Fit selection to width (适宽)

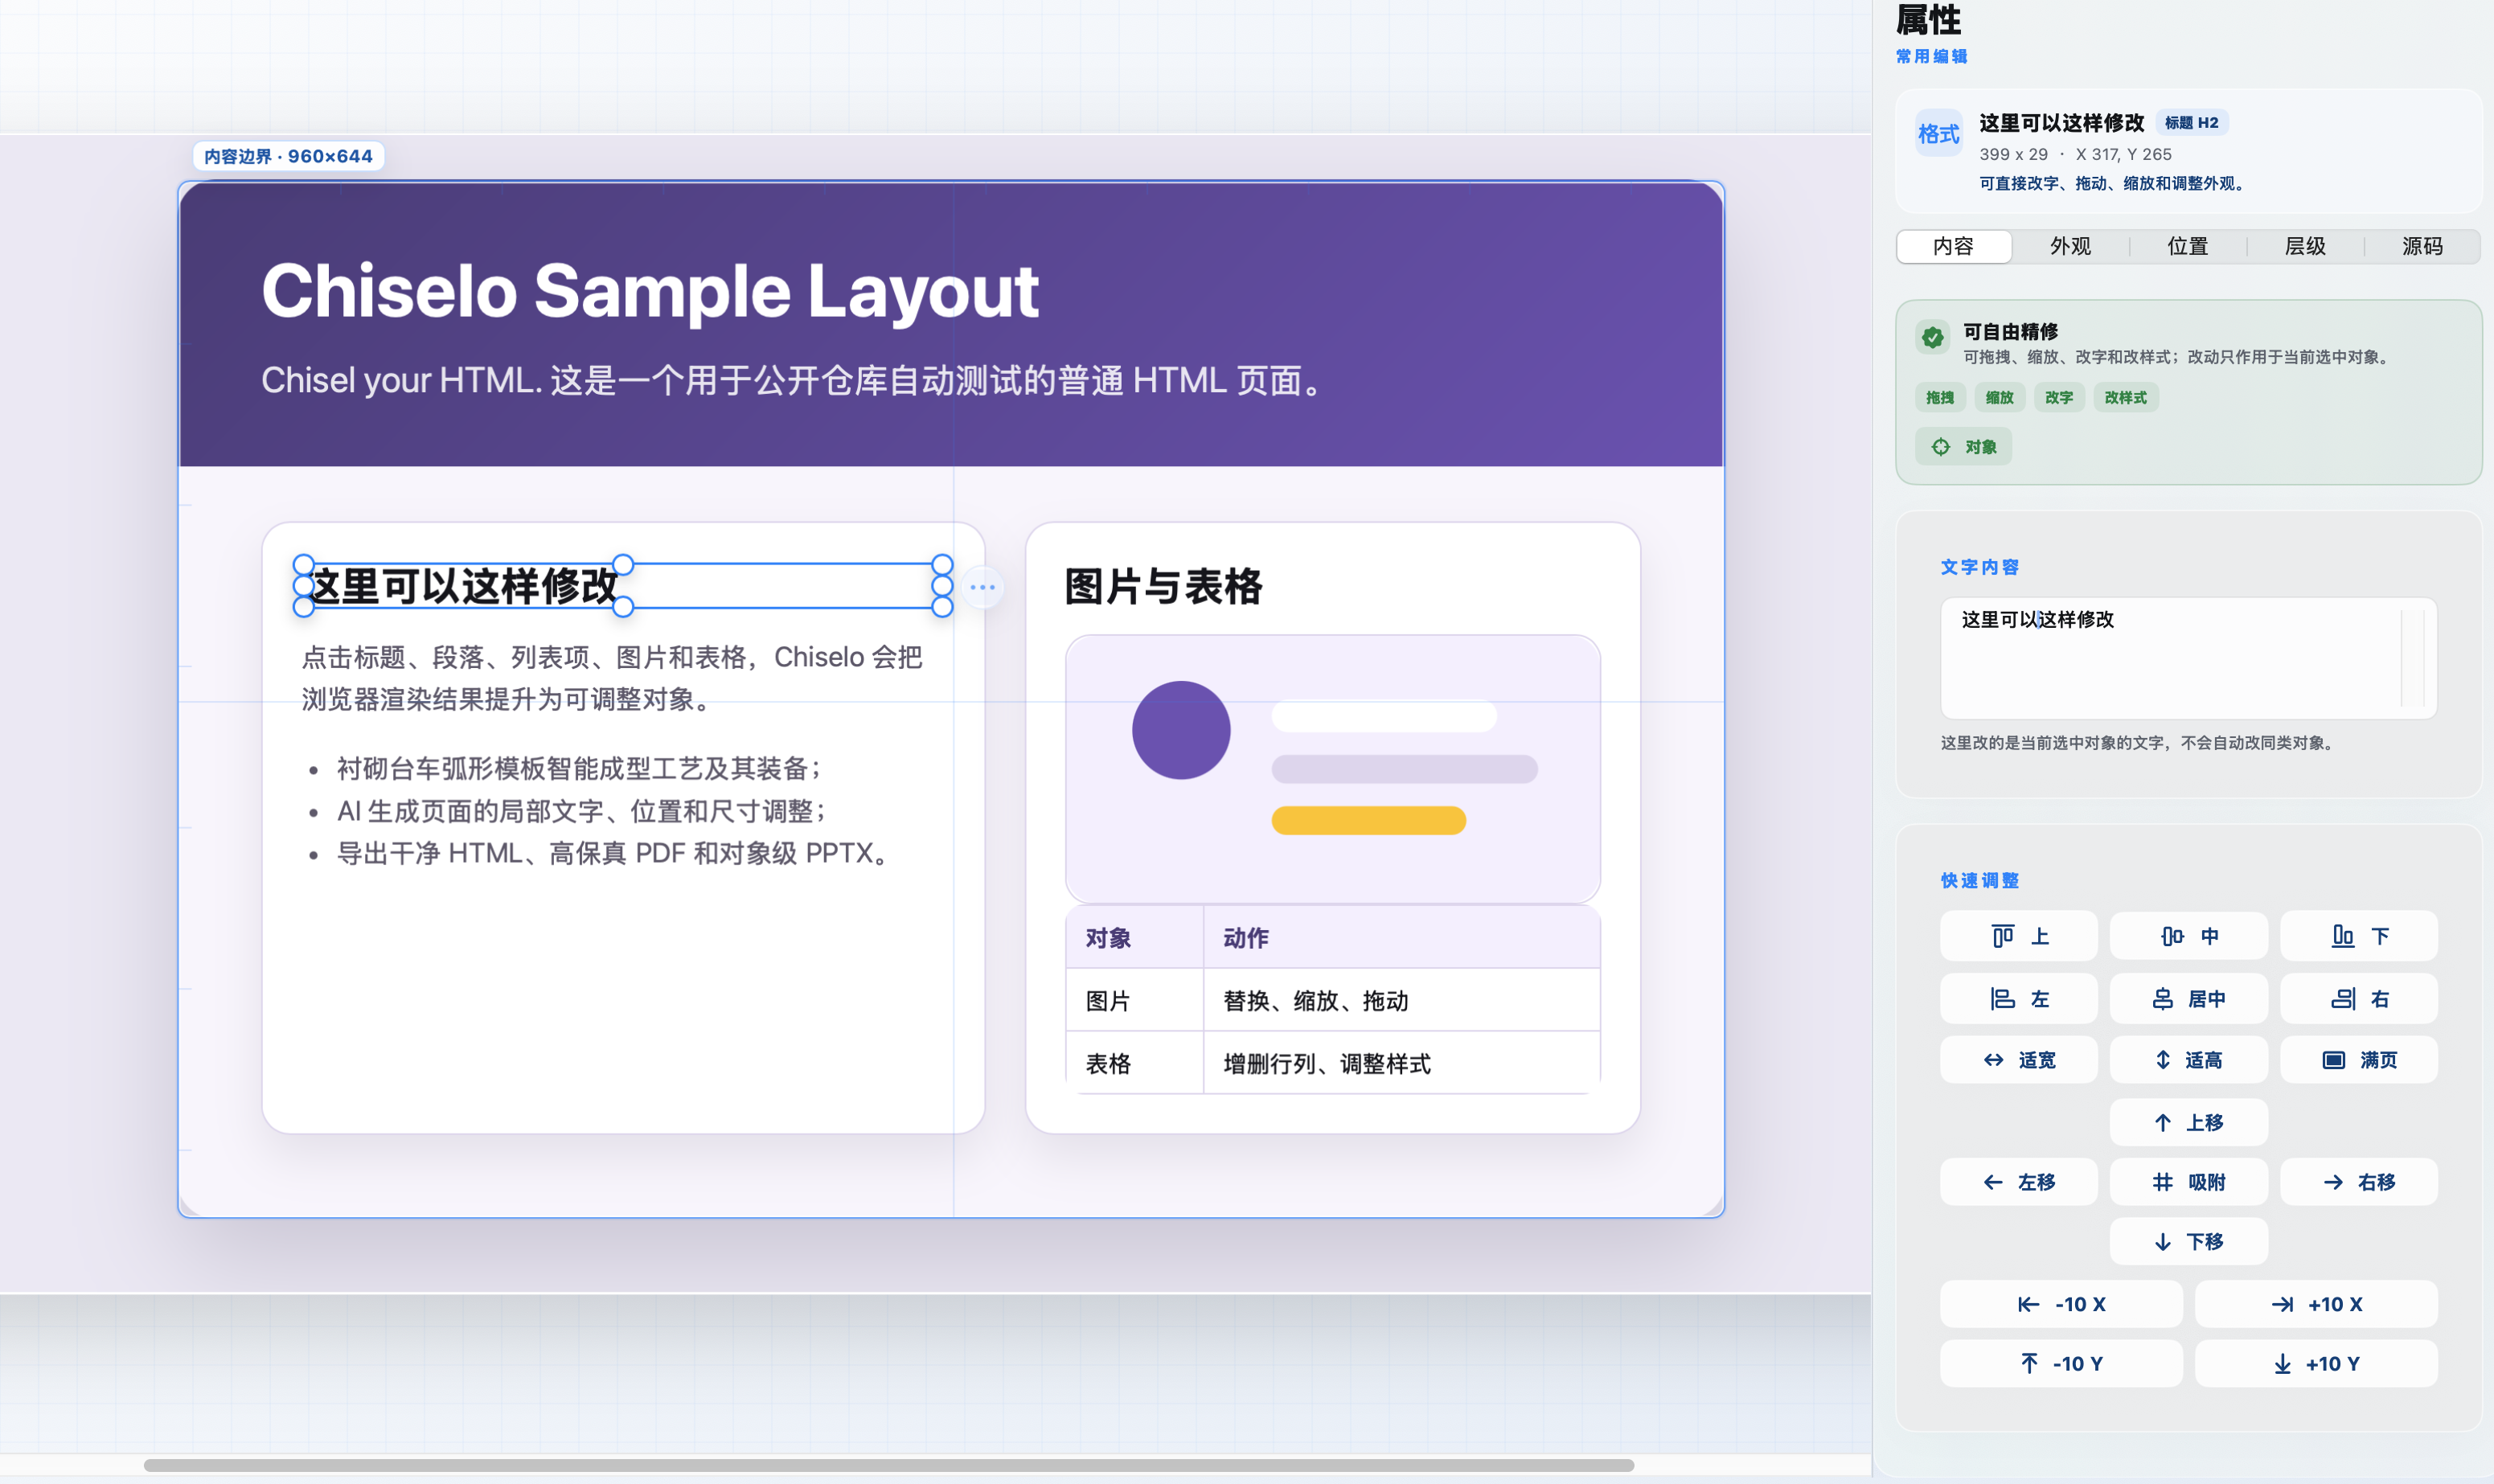click(2018, 1060)
